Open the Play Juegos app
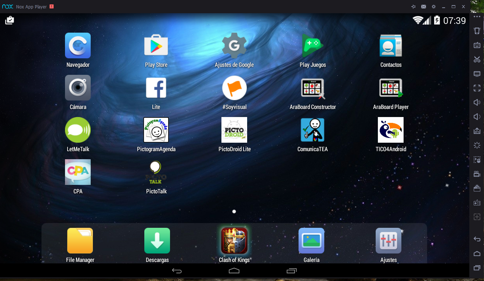The image size is (484, 281). pyautogui.click(x=312, y=45)
